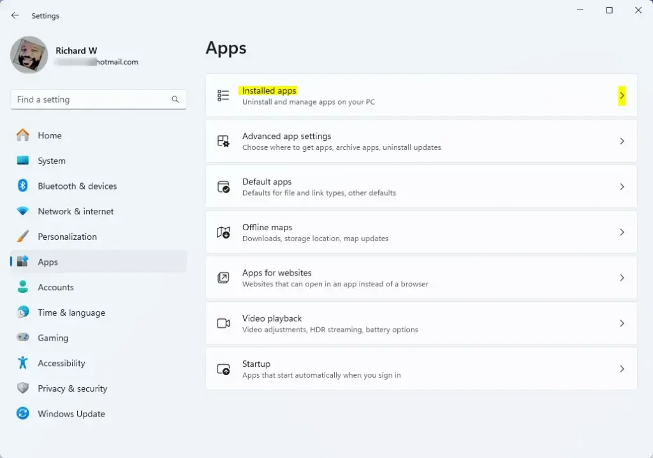Click the back arrow in Settings
The width and height of the screenshot is (653, 458).
[15, 15]
